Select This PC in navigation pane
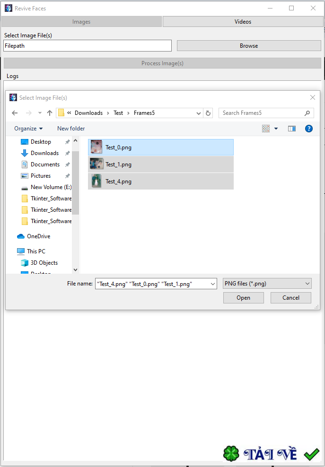 36,251
